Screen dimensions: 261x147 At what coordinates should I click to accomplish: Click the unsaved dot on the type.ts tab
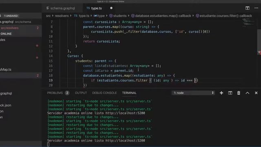point(111,8)
